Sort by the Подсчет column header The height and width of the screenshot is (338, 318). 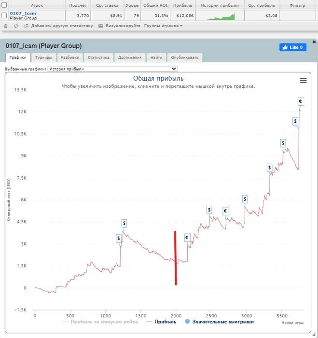pos(78,5)
